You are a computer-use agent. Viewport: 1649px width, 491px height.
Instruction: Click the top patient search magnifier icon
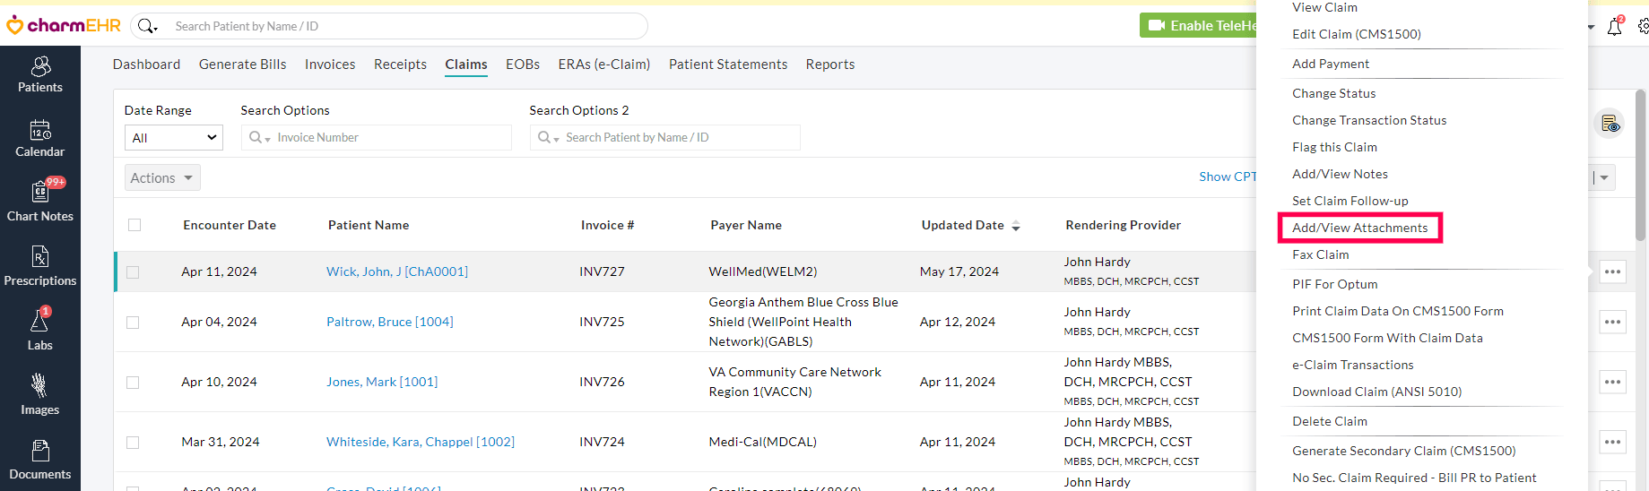tap(148, 26)
